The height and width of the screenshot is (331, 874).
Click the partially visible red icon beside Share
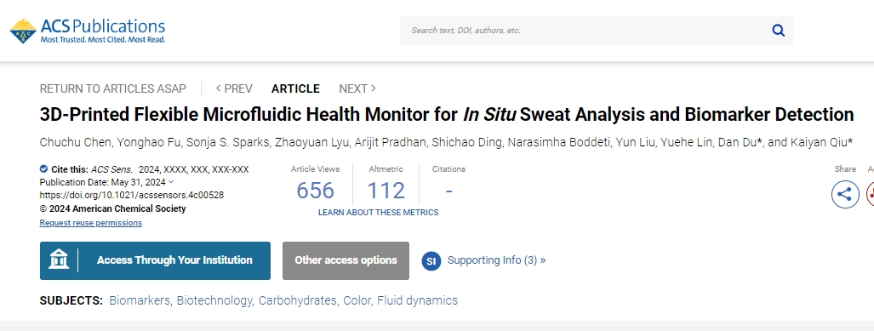pos(870,195)
